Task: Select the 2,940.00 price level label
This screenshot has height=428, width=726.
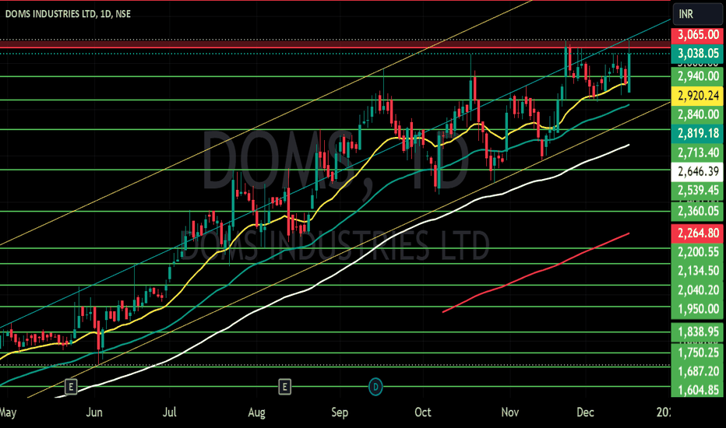Action: coord(697,76)
